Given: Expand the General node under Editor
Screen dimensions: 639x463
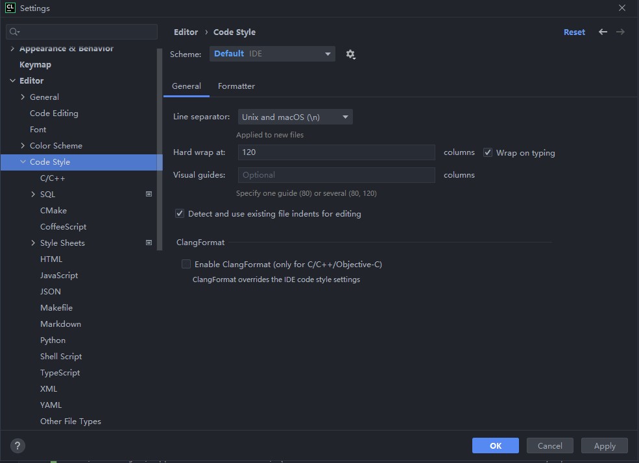Looking at the screenshot, I should tap(23, 97).
